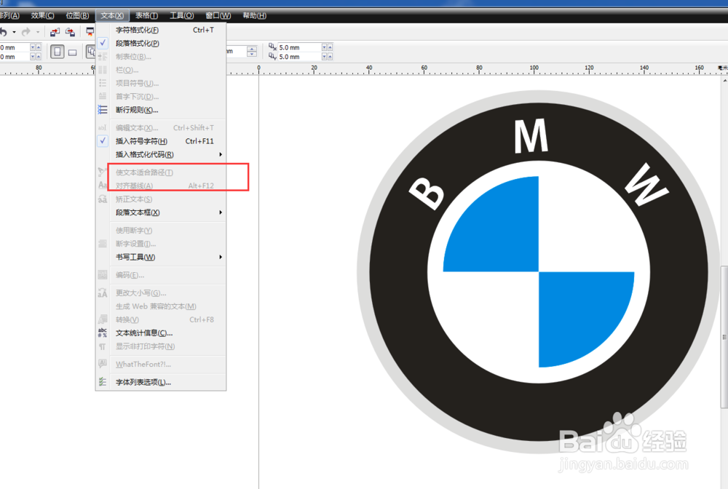Click 使文本适合路径(T) entry

161,172
